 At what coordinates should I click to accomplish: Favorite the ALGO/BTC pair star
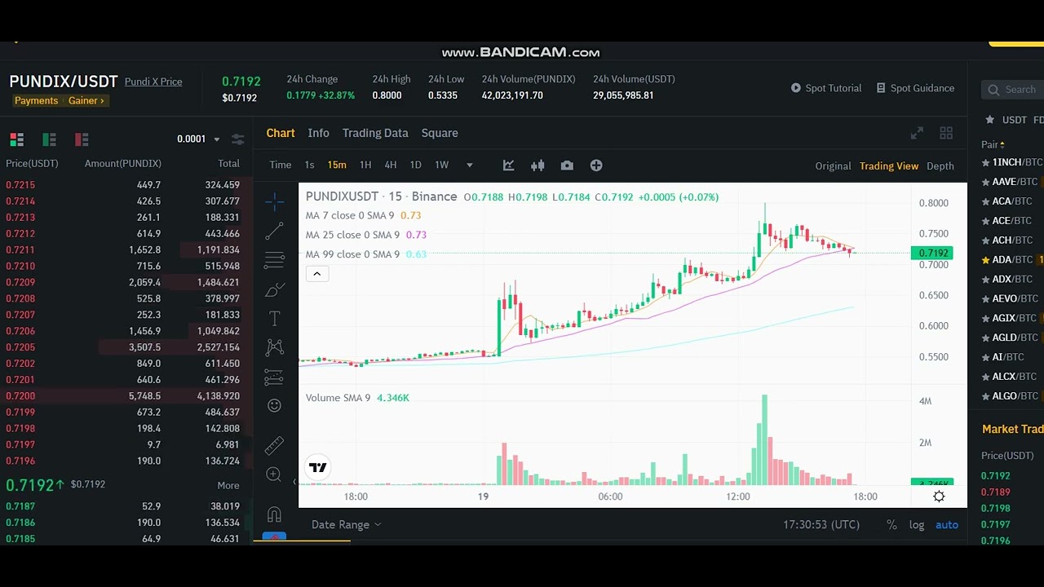click(x=986, y=396)
